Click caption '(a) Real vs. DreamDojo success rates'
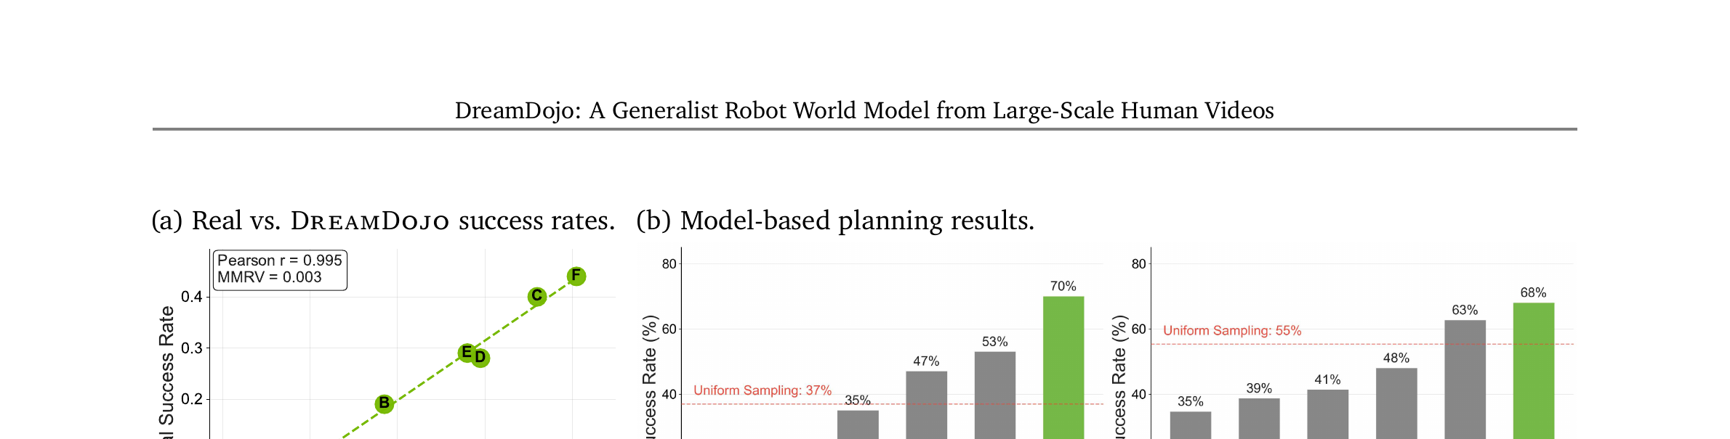This screenshot has height=439, width=1730. [x=383, y=221]
